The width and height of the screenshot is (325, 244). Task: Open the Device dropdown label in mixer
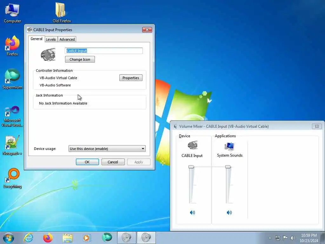[184, 136]
